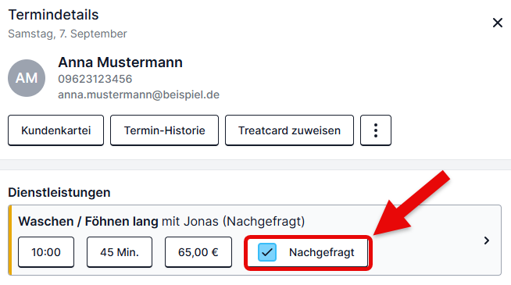Click phone number 09623123456
Screen dimensions: 511x285
(x=95, y=79)
